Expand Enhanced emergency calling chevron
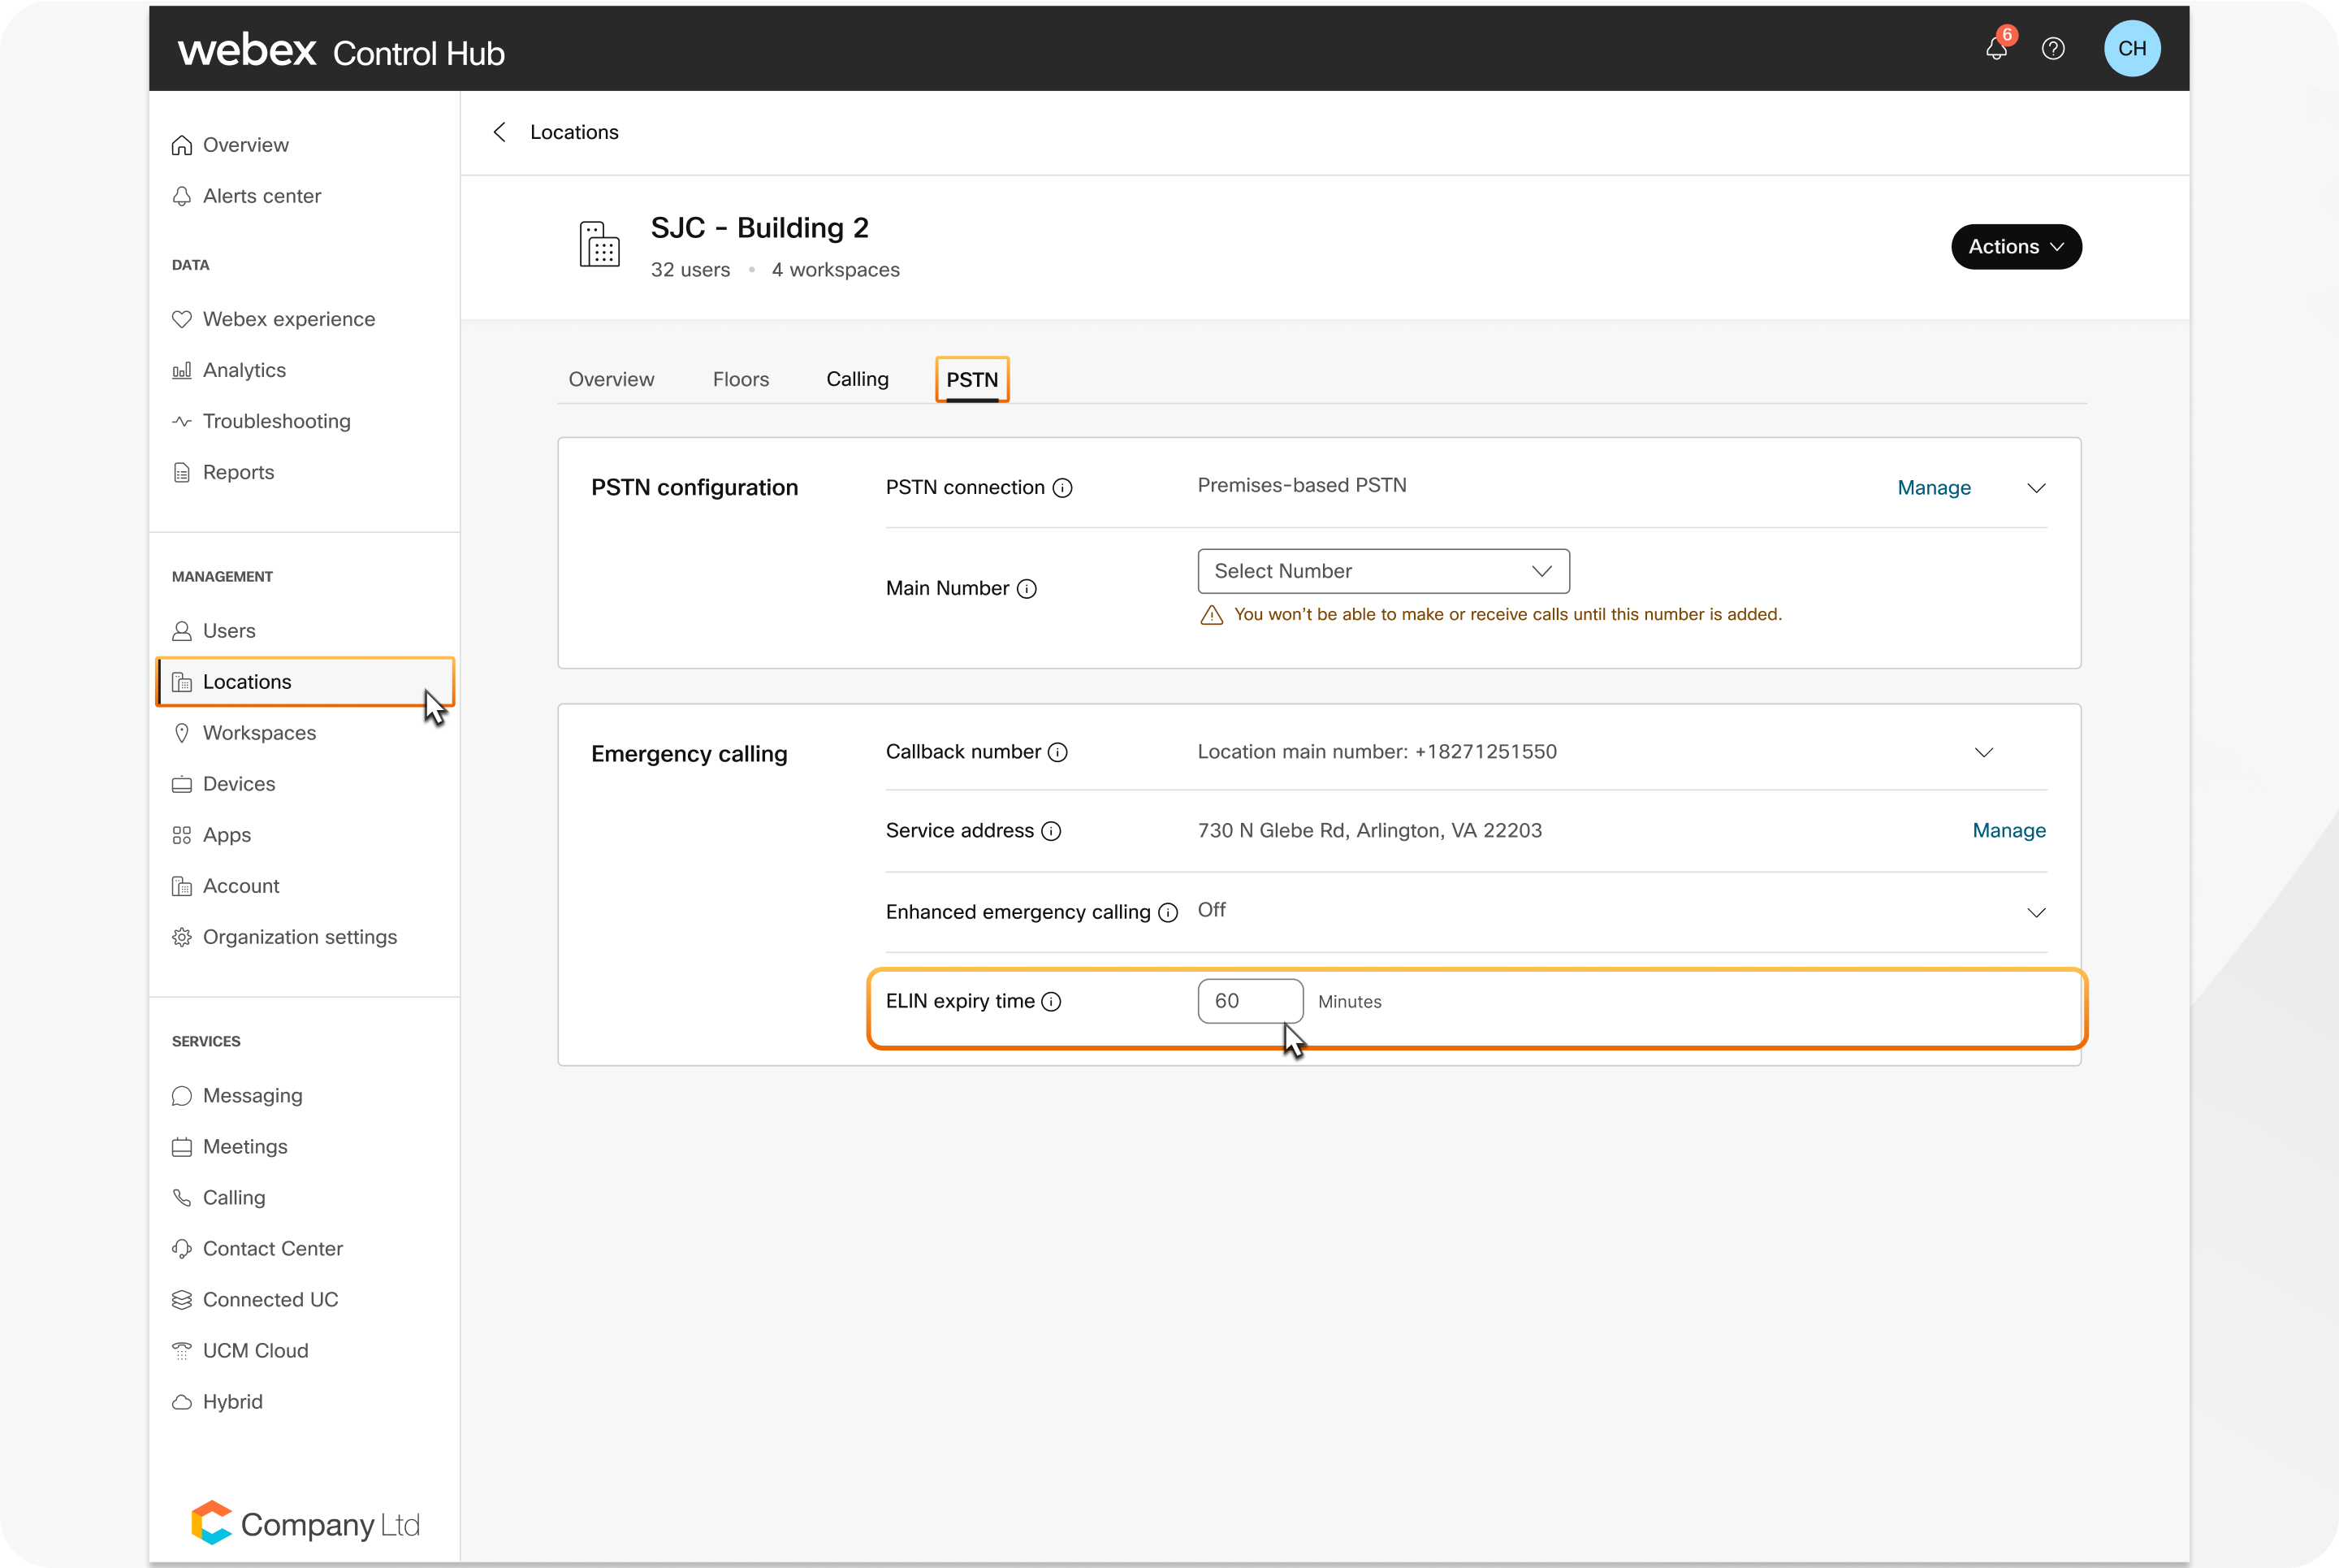The height and width of the screenshot is (1568, 2339). 2036,913
